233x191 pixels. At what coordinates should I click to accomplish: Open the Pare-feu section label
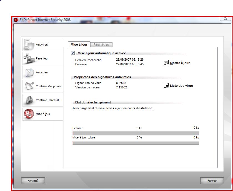tap(42, 58)
